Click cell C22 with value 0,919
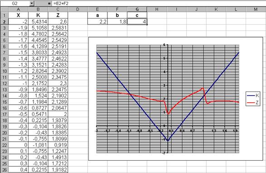The width and height of the screenshot is (266, 173). 58,145
